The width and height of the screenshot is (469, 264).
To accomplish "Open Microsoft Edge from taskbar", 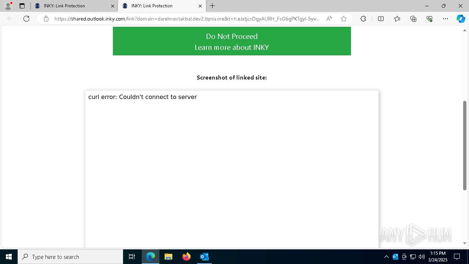I will (151, 257).
